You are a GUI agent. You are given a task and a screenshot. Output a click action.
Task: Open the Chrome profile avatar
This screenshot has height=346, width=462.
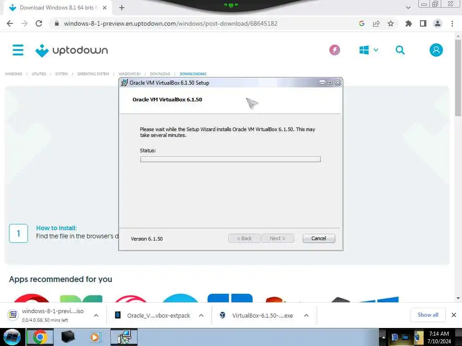pyautogui.click(x=438, y=23)
